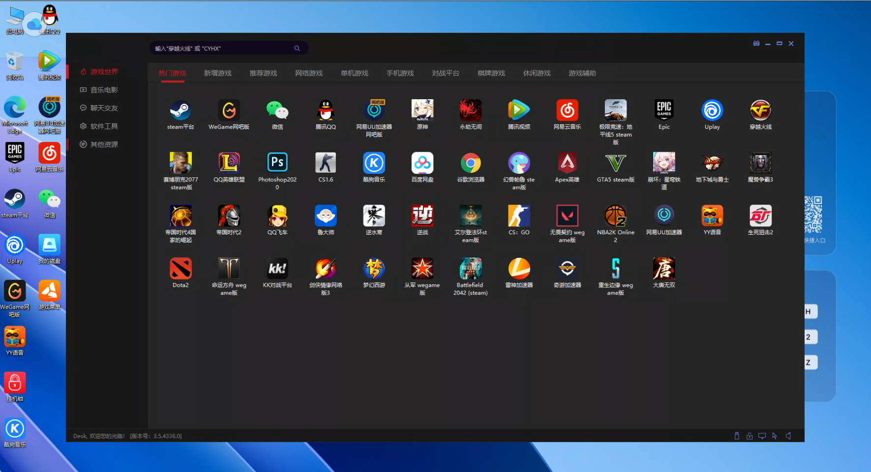The image size is (871, 472).
Task: Click the speaker volume icon in status bar
Action: click(788, 436)
